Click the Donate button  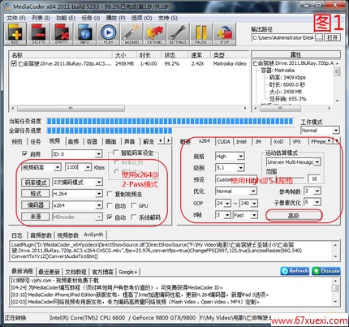pos(326,271)
